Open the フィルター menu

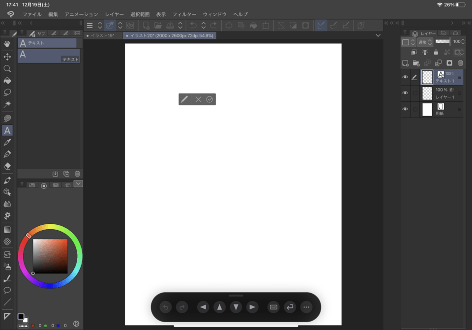(184, 14)
